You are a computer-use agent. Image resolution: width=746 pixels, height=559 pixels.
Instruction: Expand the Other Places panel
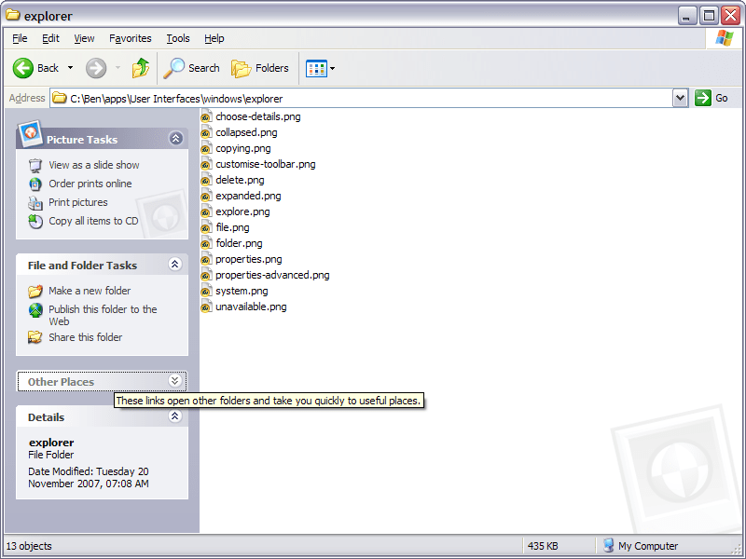(175, 380)
